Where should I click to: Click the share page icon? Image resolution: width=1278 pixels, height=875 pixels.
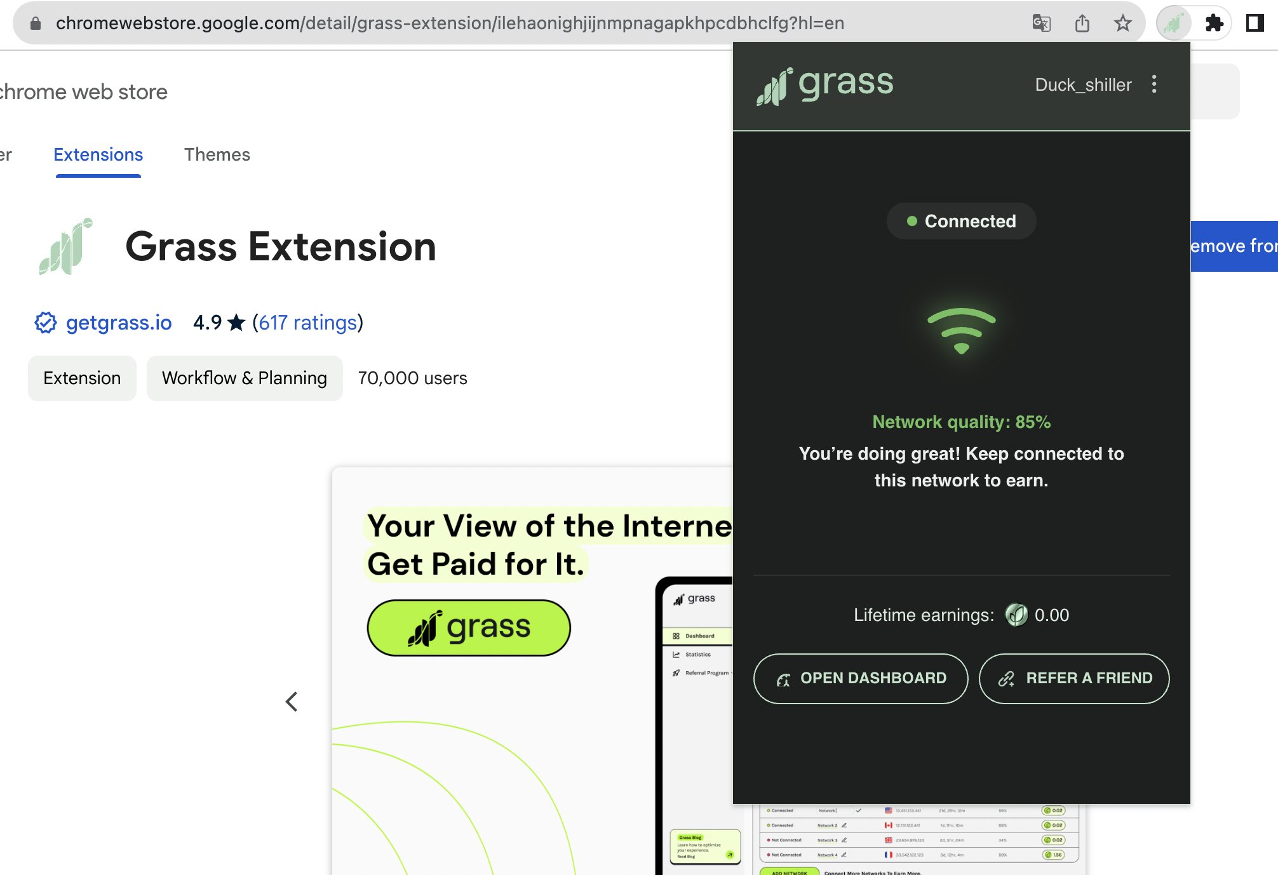click(1082, 24)
